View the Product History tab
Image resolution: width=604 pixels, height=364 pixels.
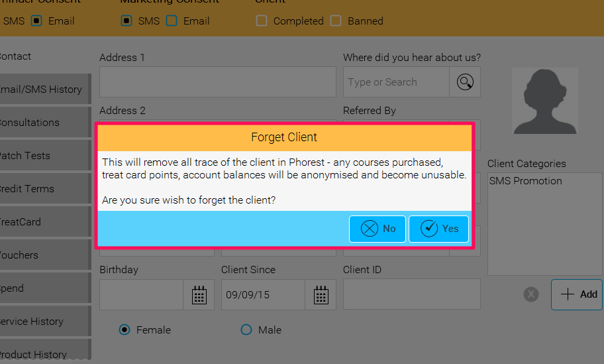coord(45,350)
